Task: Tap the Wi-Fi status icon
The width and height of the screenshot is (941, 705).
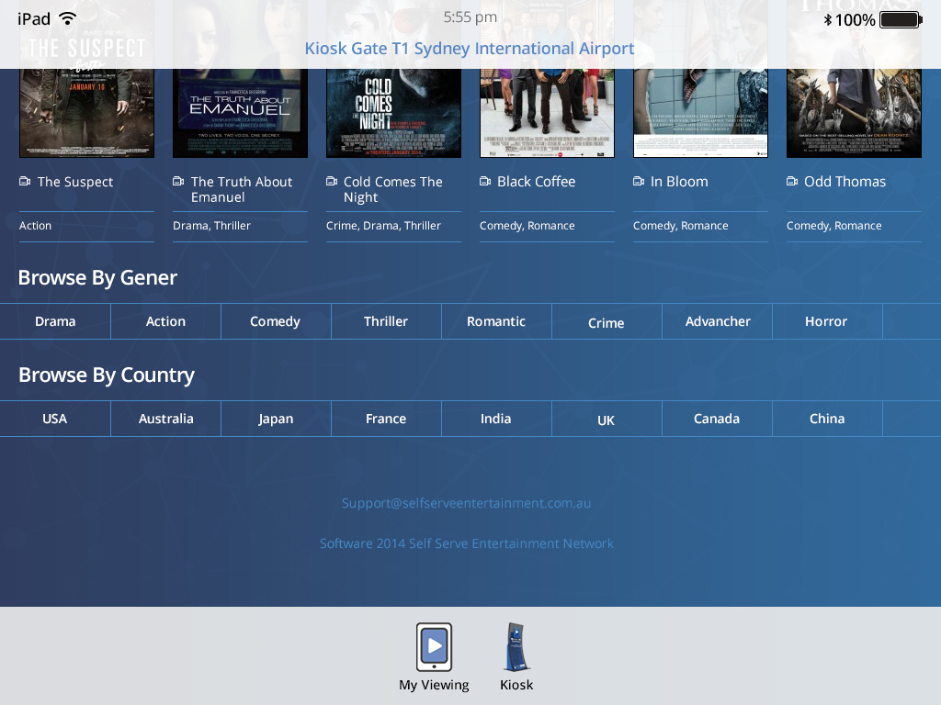Action: tap(68, 18)
